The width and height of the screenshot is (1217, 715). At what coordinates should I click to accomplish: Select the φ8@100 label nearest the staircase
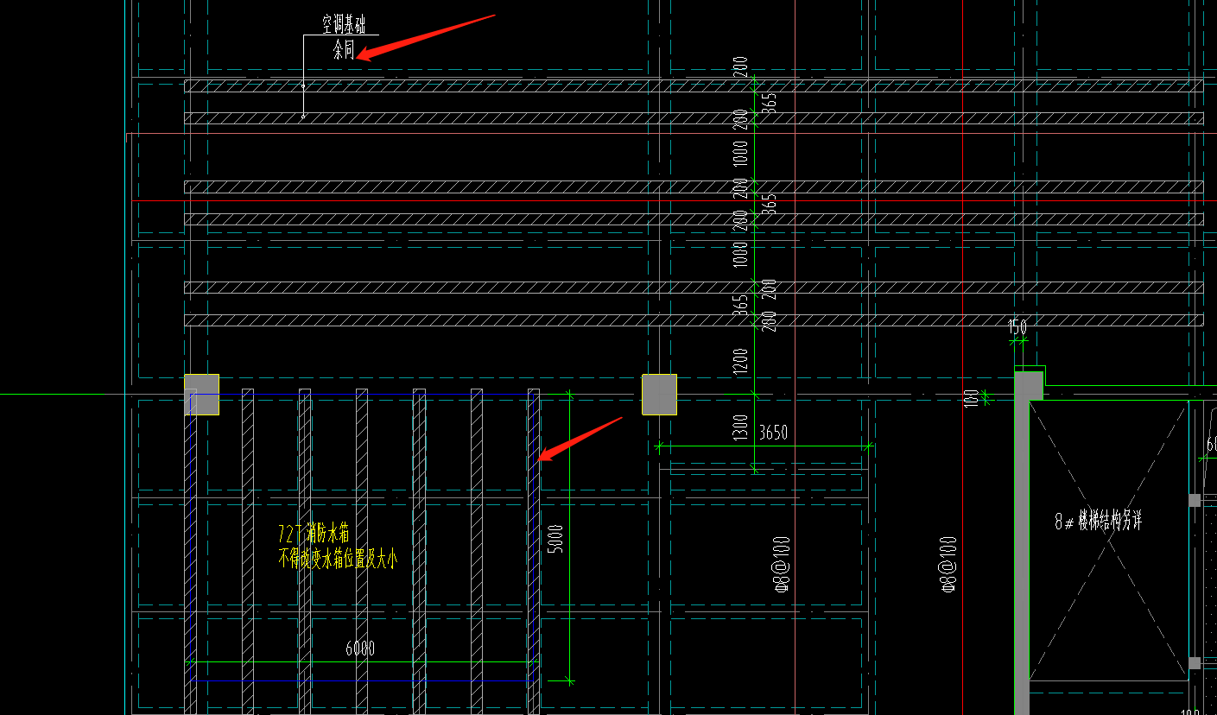click(948, 564)
